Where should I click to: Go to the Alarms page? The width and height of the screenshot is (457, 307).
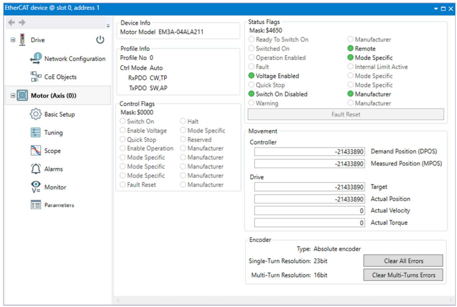[53, 169]
